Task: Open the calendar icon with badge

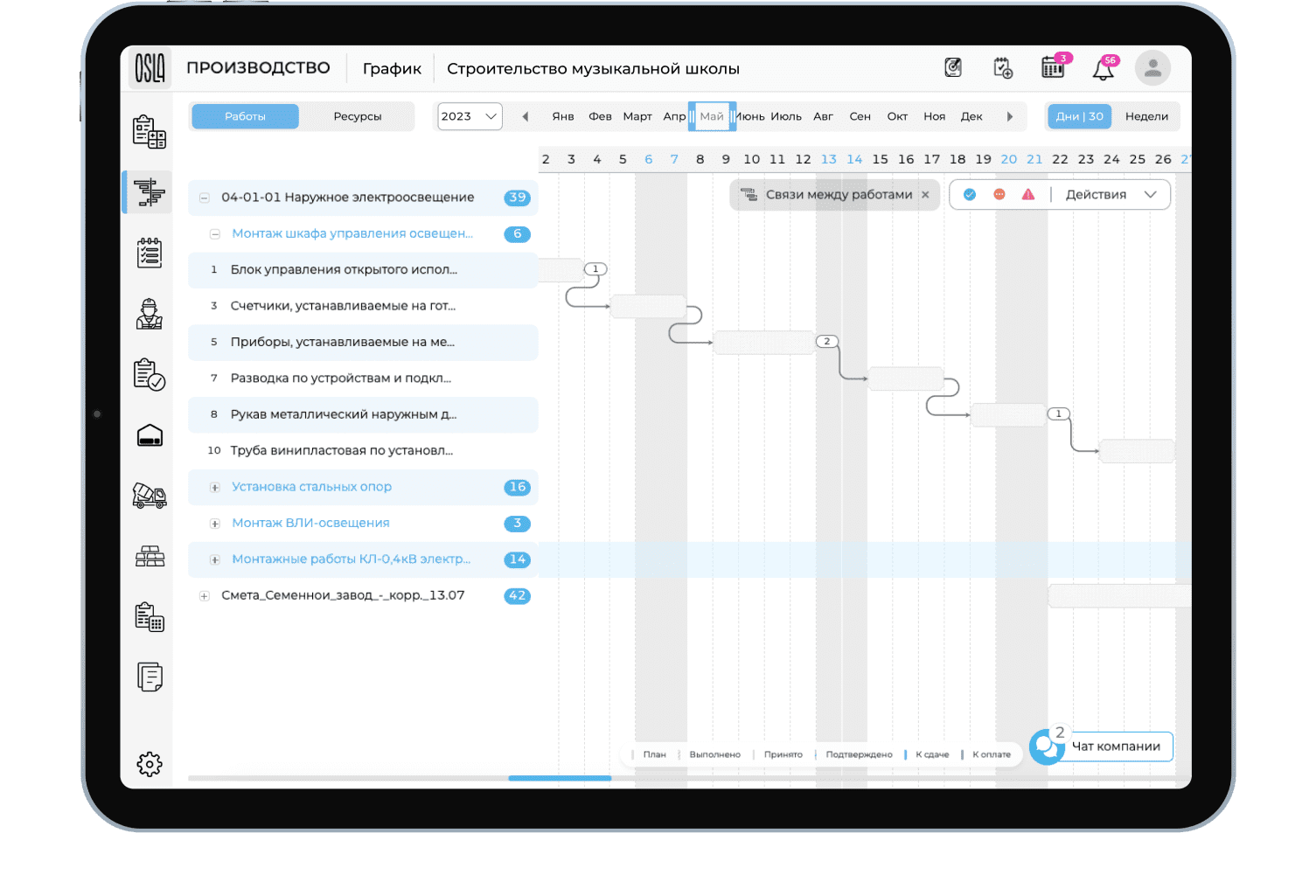Action: coord(1053,68)
